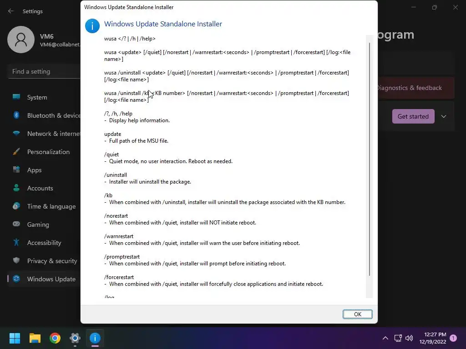Open Privacy & security settings
The width and height of the screenshot is (466, 349).
[x=45, y=261]
